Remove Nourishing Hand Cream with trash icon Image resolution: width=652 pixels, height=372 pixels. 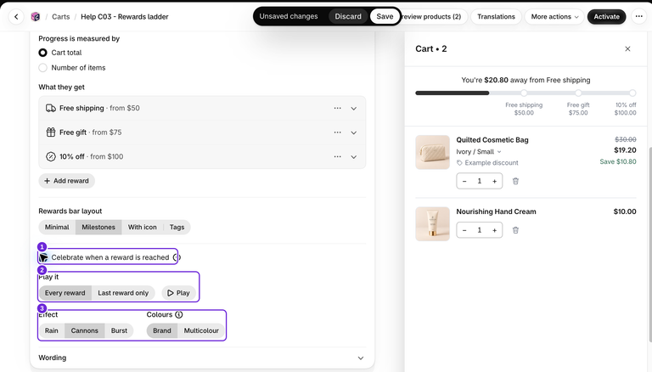click(515, 230)
